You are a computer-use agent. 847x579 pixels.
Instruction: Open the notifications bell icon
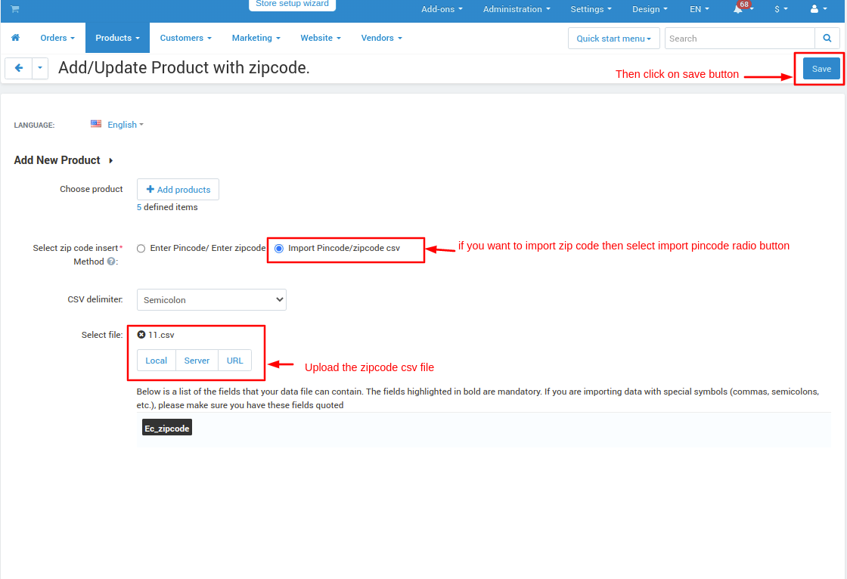coord(738,9)
